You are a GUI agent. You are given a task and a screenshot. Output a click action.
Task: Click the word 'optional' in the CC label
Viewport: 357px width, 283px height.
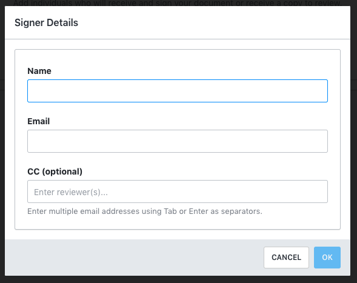coord(62,171)
